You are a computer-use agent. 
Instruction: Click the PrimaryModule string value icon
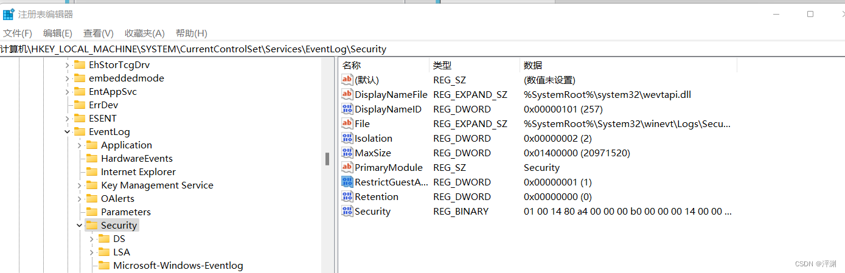pyautogui.click(x=347, y=168)
